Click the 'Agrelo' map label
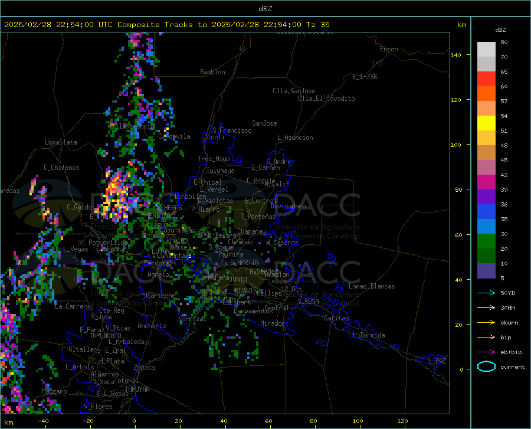The height and width of the screenshot is (429, 531). pyautogui.click(x=158, y=274)
